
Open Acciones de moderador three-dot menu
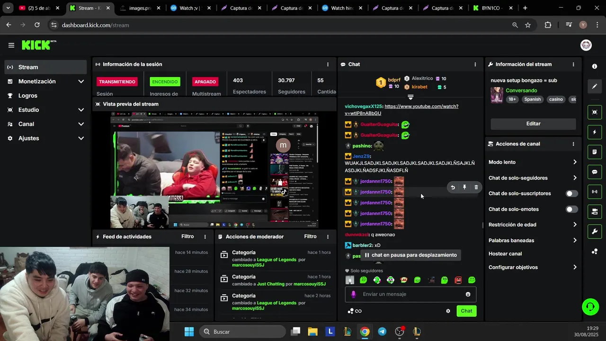328,237
